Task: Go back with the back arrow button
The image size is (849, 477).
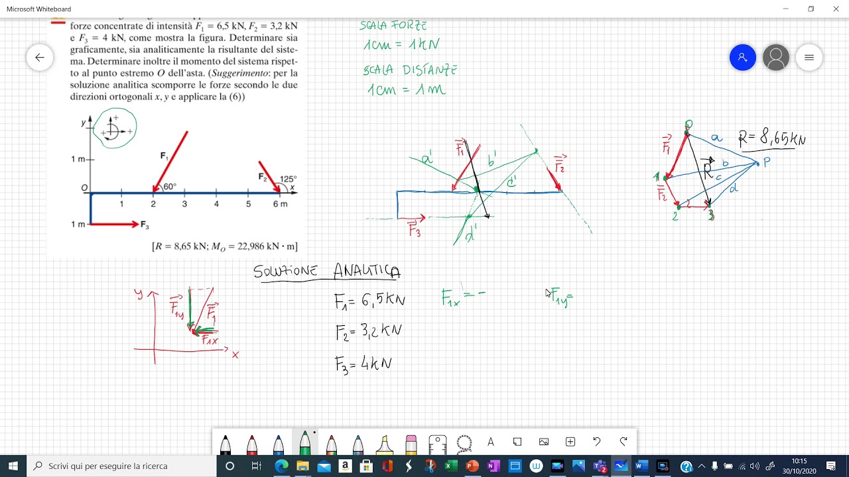Action: tap(40, 58)
